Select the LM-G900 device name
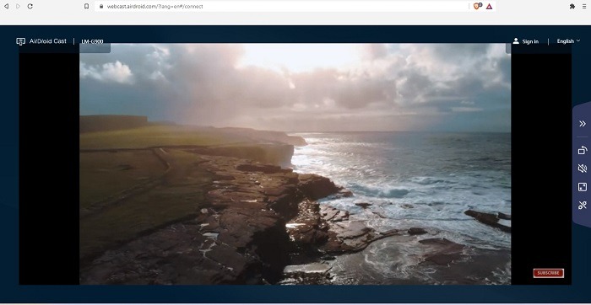The width and height of the screenshot is (591, 305). [92, 41]
